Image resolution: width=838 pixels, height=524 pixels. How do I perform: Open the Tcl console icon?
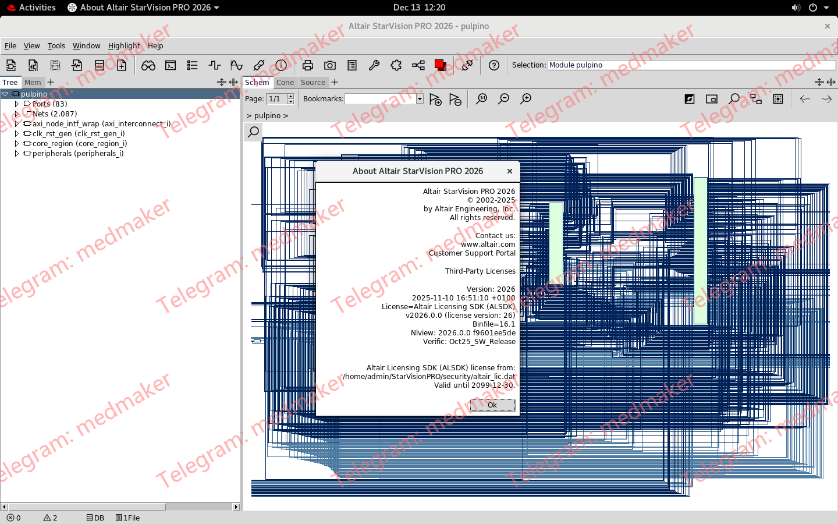click(170, 65)
